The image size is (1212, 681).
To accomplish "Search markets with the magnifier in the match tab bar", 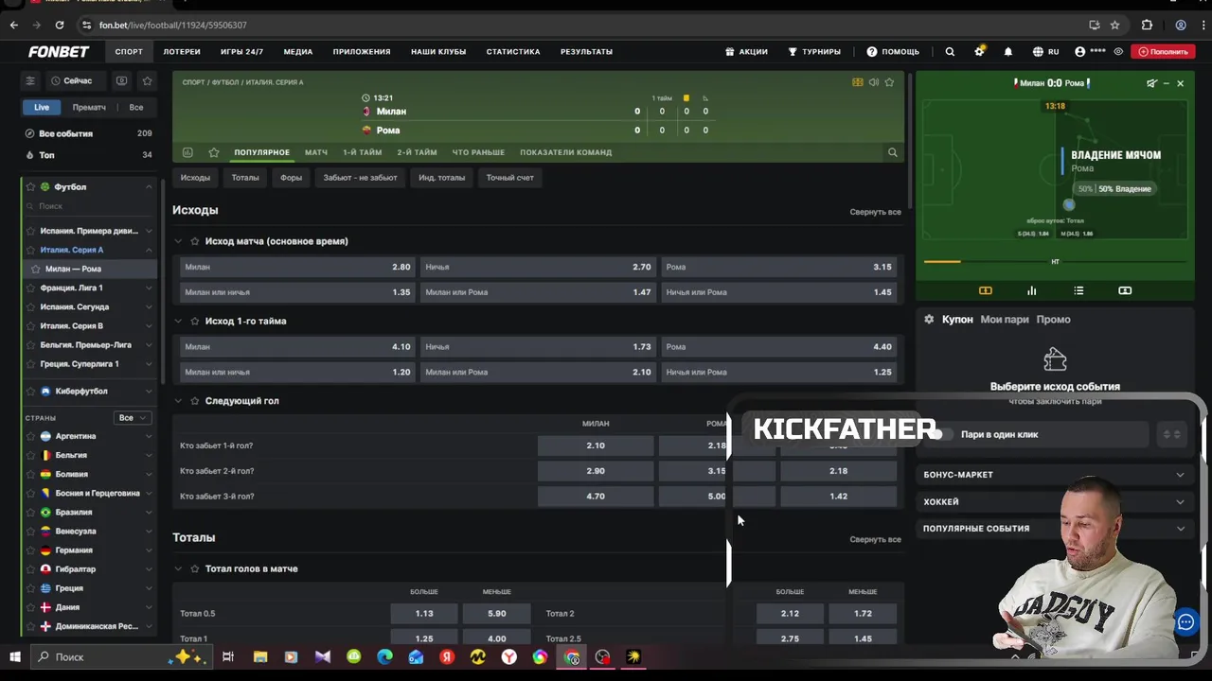I will coord(892,152).
